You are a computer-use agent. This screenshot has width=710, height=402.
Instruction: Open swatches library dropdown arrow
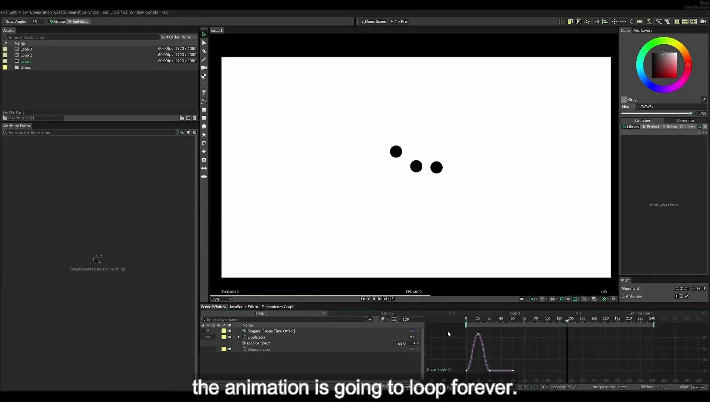[699, 133]
